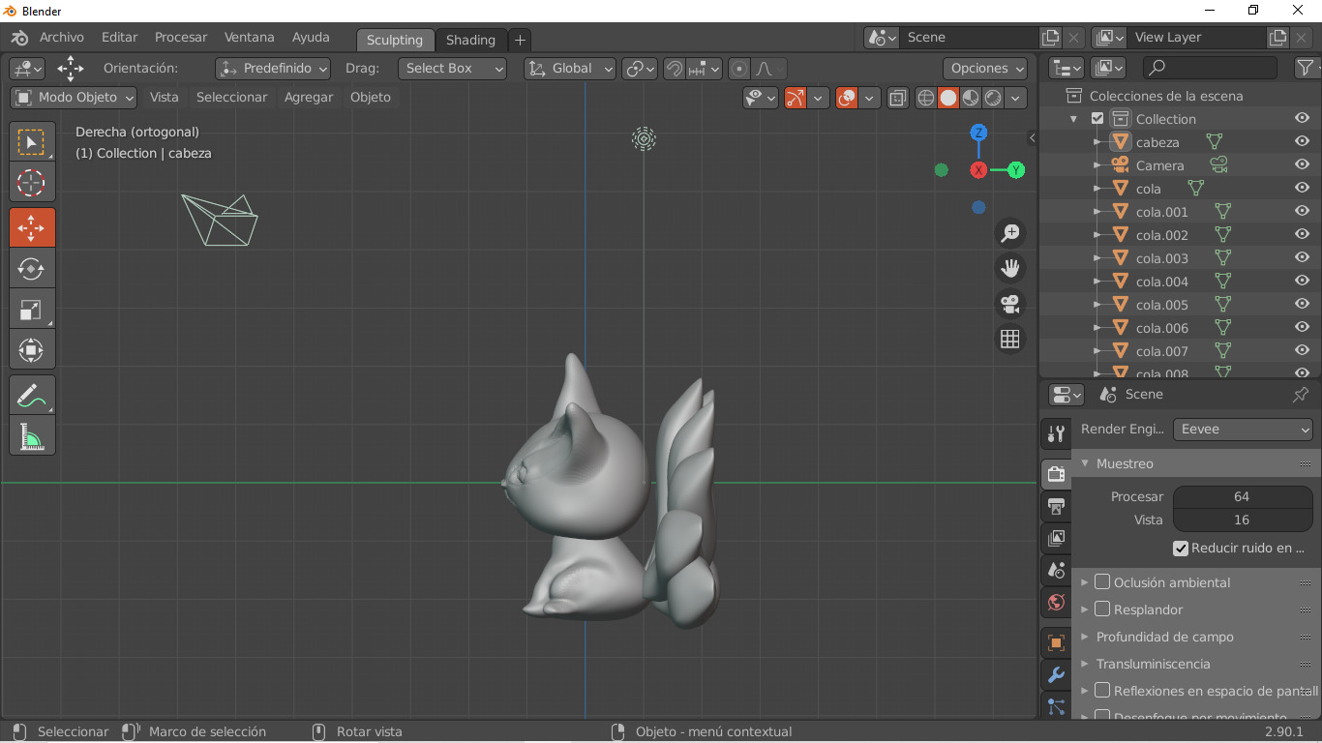Click the green Y axis gizmo

click(x=1016, y=170)
